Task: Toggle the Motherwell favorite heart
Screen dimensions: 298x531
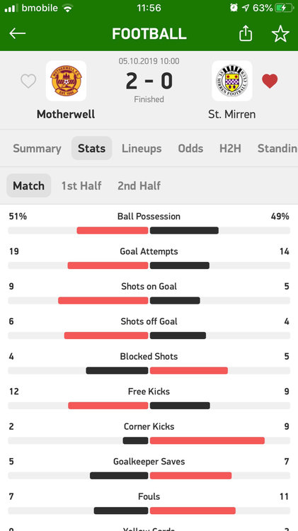Action: [28, 81]
